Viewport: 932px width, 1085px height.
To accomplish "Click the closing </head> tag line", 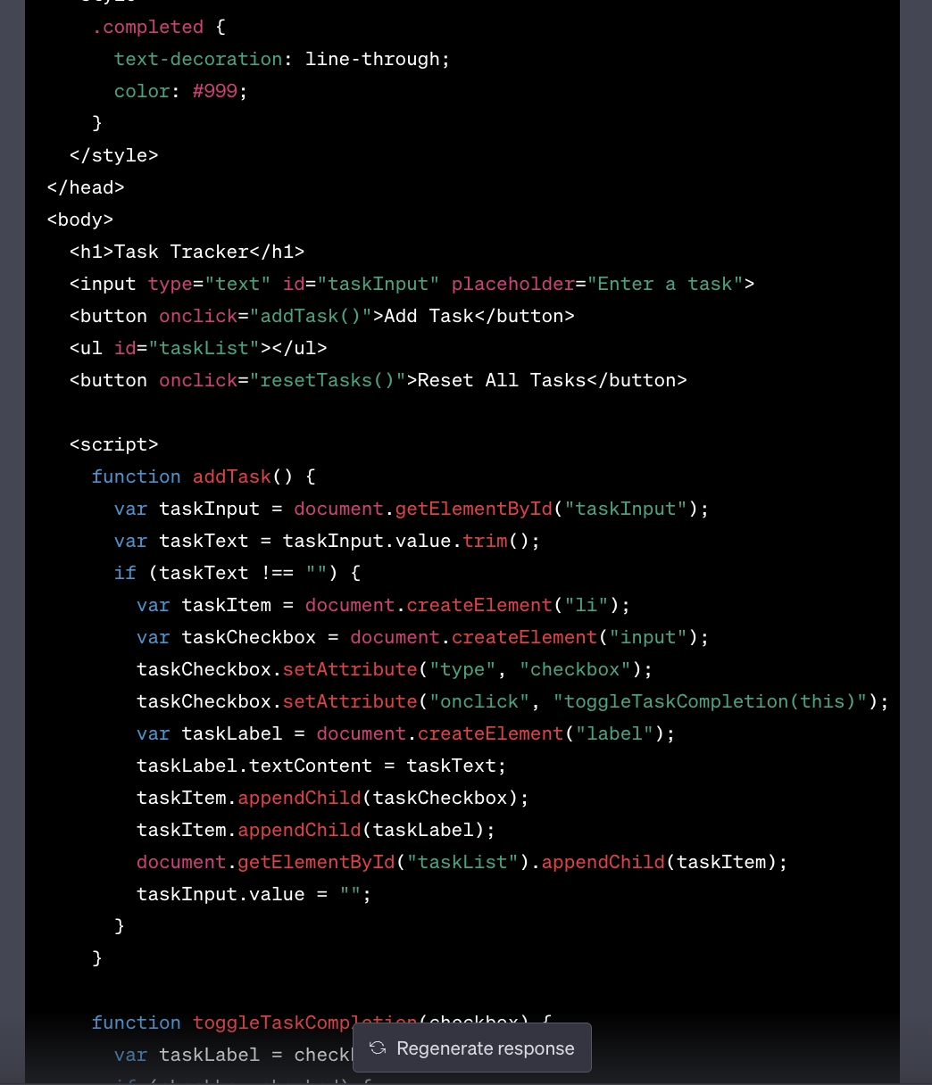I will click(x=86, y=187).
